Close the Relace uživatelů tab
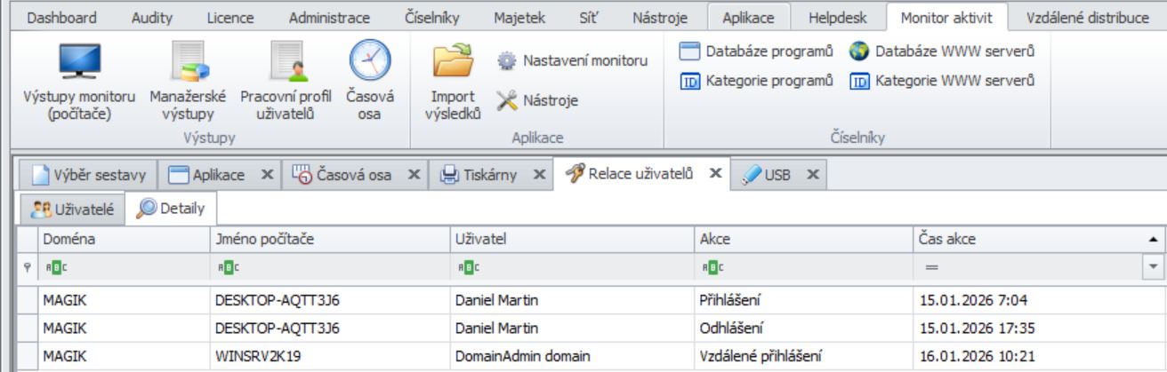 pos(715,174)
